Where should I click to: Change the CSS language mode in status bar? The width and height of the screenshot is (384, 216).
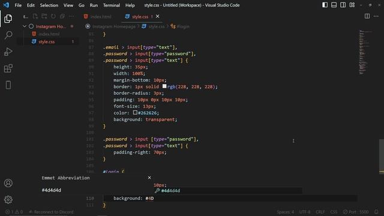tap(334, 212)
